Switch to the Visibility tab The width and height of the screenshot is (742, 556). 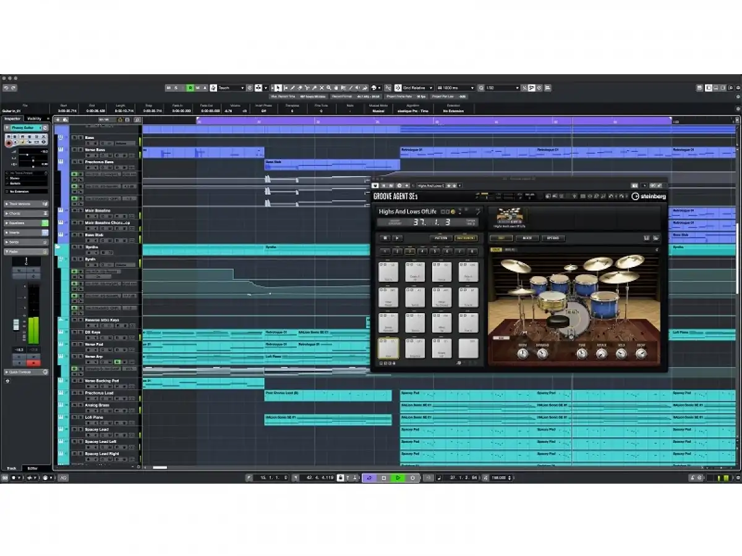click(35, 119)
